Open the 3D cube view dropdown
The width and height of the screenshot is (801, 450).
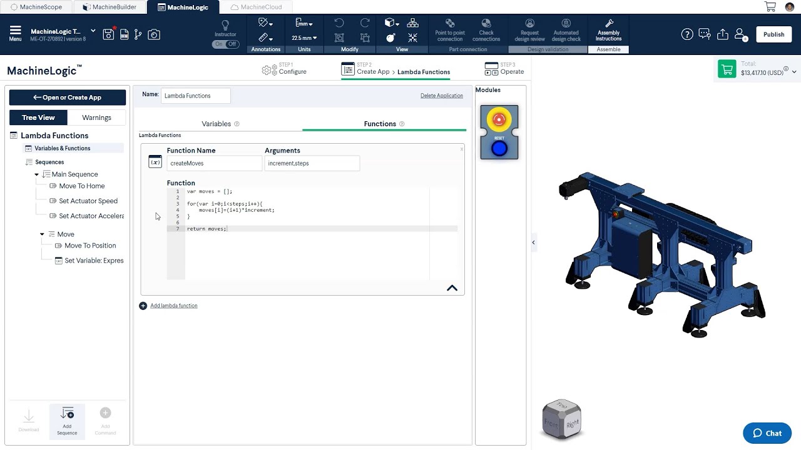pyautogui.click(x=392, y=23)
